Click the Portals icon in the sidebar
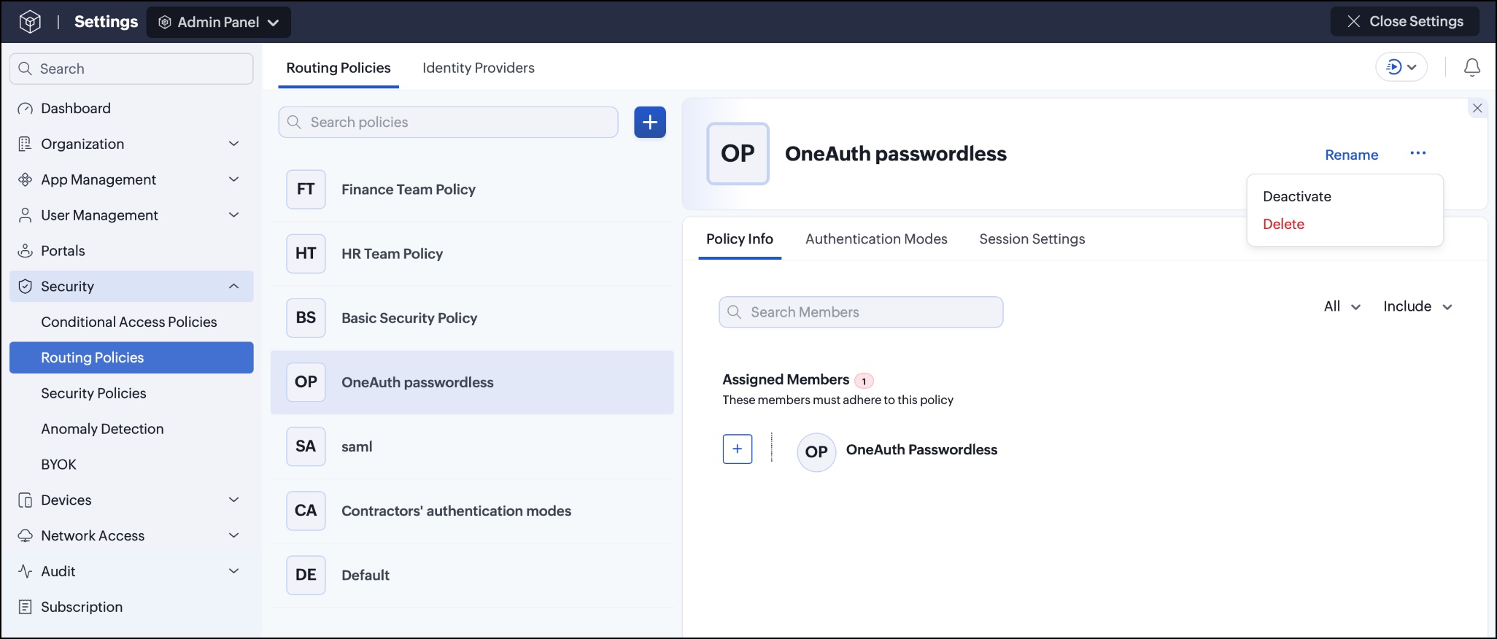Image resolution: width=1497 pixels, height=639 pixels. click(x=26, y=251)
